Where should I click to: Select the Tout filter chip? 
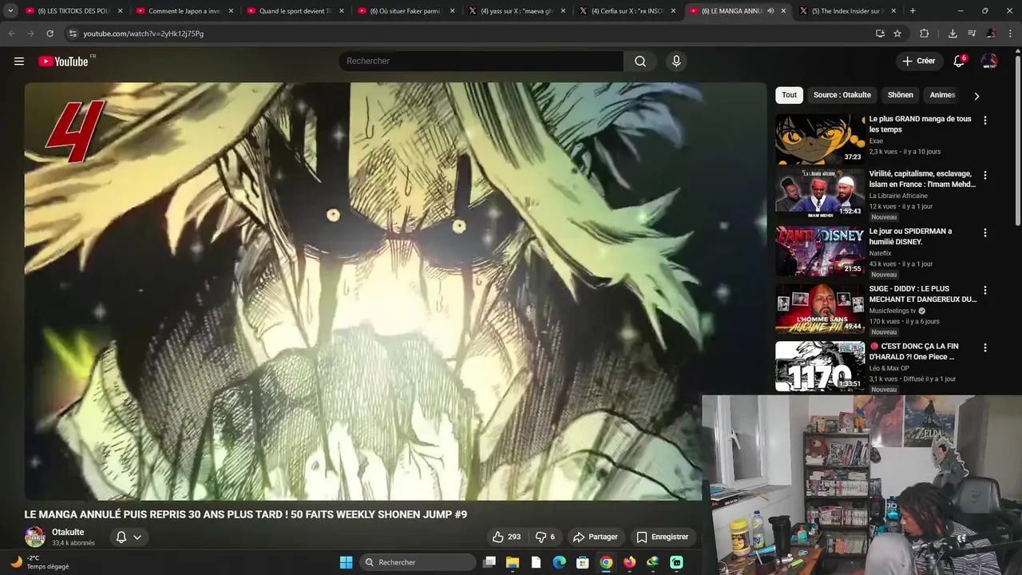[789, 95]
